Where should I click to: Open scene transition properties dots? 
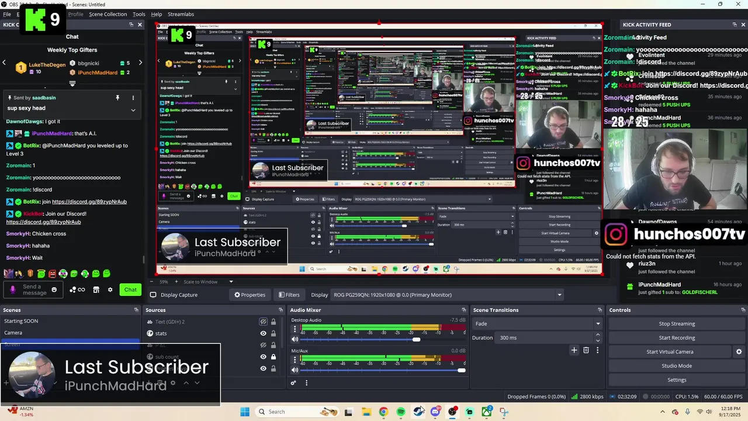coord(597,350)
